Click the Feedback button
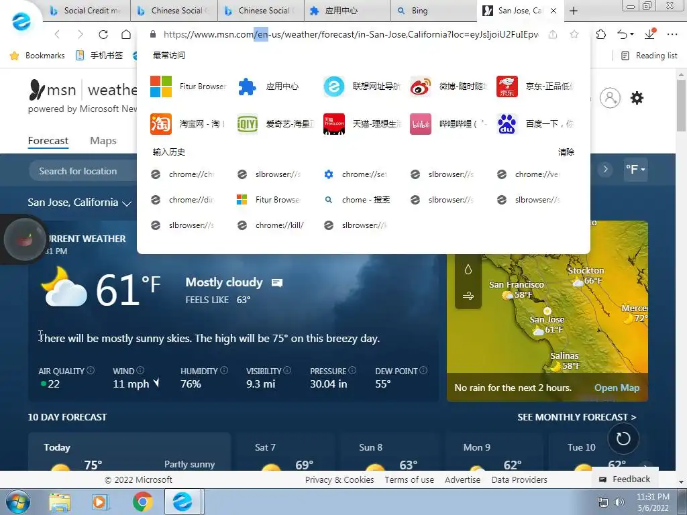Viewport: 687px width, 515px height. (x=625, y=479)
